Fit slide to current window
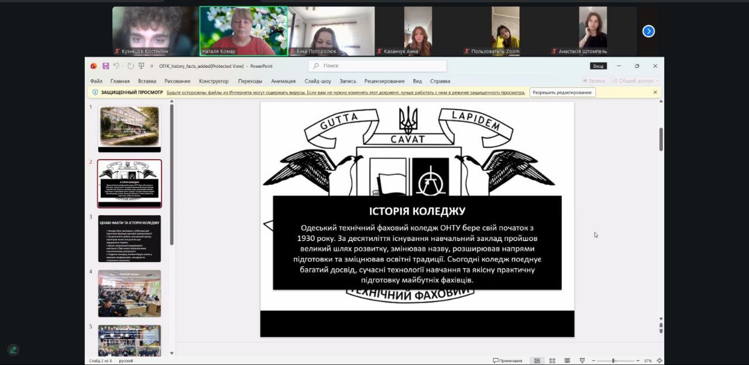Image resolution: width=749 pixels, height=365 pixels. click(659, 360)
